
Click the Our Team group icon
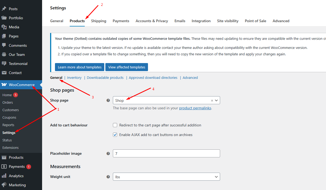pyautogui.click(x=4, y=55)
